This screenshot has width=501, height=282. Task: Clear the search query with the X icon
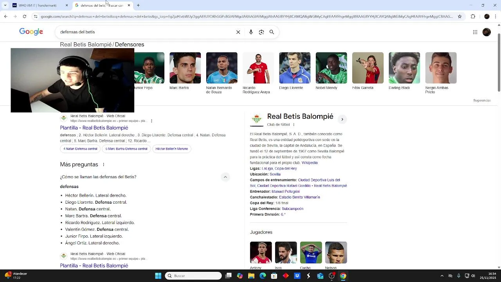pyautogui.click(x=238, y=32)
